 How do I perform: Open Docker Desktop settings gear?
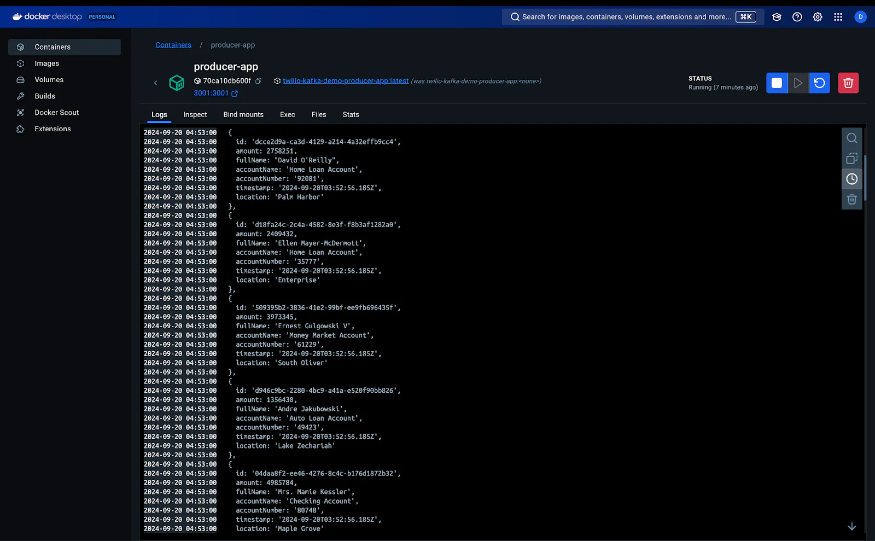tap(818, 17)
